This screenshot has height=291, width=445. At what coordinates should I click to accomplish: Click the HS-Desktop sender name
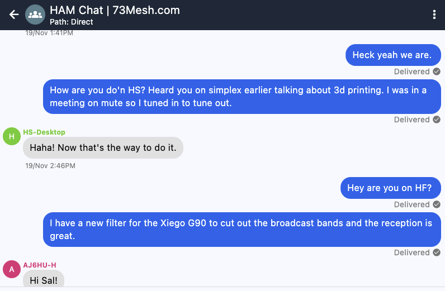(x=44, y=132)
